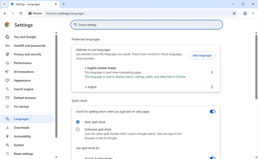The width and height of the screenshot is (258, 159).
Task: Open the profile avatar menu
Action: pos(245,13)
